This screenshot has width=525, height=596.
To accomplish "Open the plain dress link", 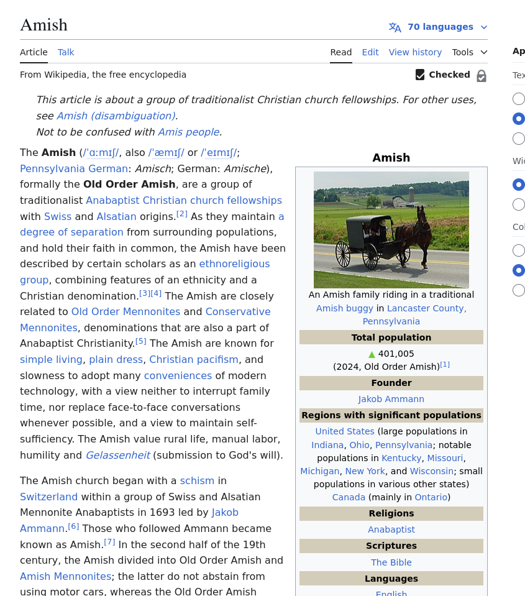I will [116, 360].
